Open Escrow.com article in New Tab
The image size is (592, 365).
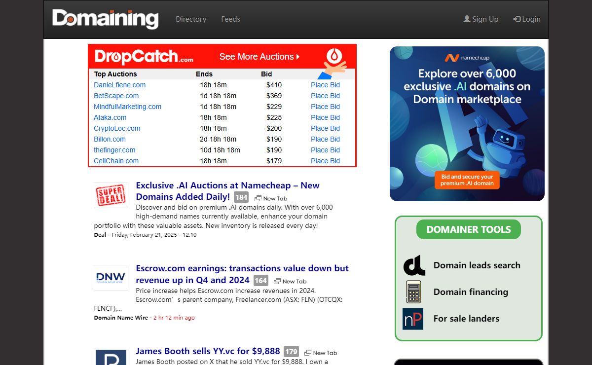(291, 281)
